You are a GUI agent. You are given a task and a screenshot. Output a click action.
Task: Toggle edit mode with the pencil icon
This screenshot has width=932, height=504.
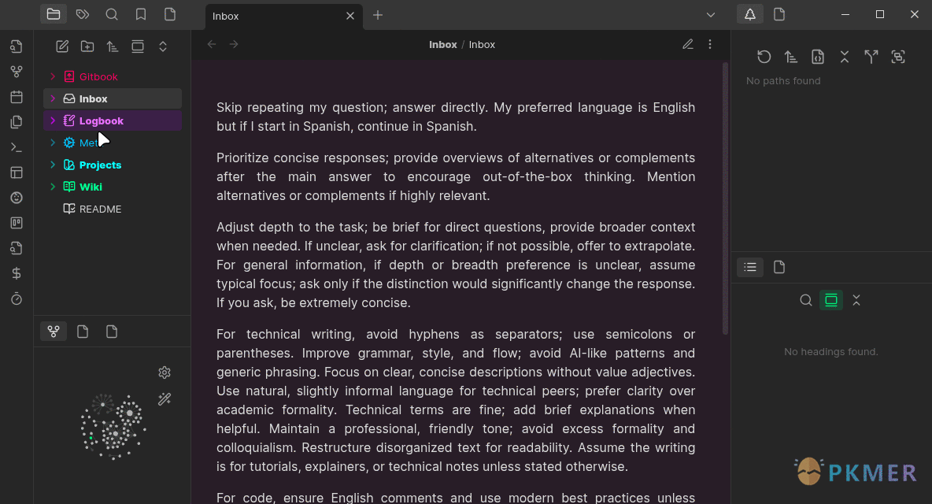(x=688, y=45)
